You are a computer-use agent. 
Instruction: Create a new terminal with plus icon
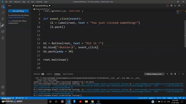pyautogui.click(x=167, y=74)
